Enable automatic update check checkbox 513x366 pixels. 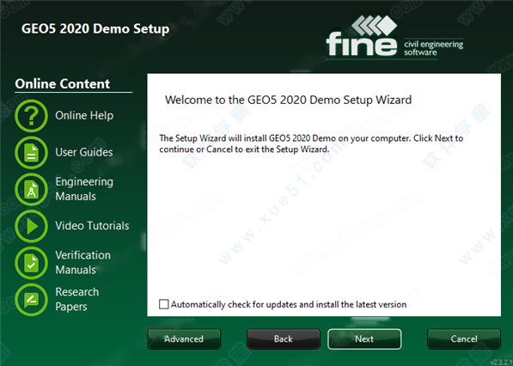(163, 304)
